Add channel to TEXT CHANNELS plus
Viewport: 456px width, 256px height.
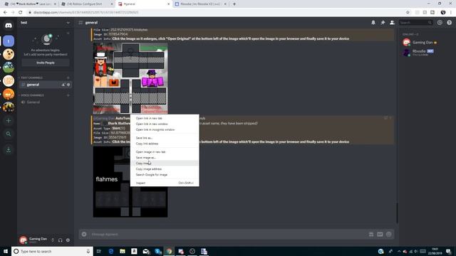tap(68, 78)
